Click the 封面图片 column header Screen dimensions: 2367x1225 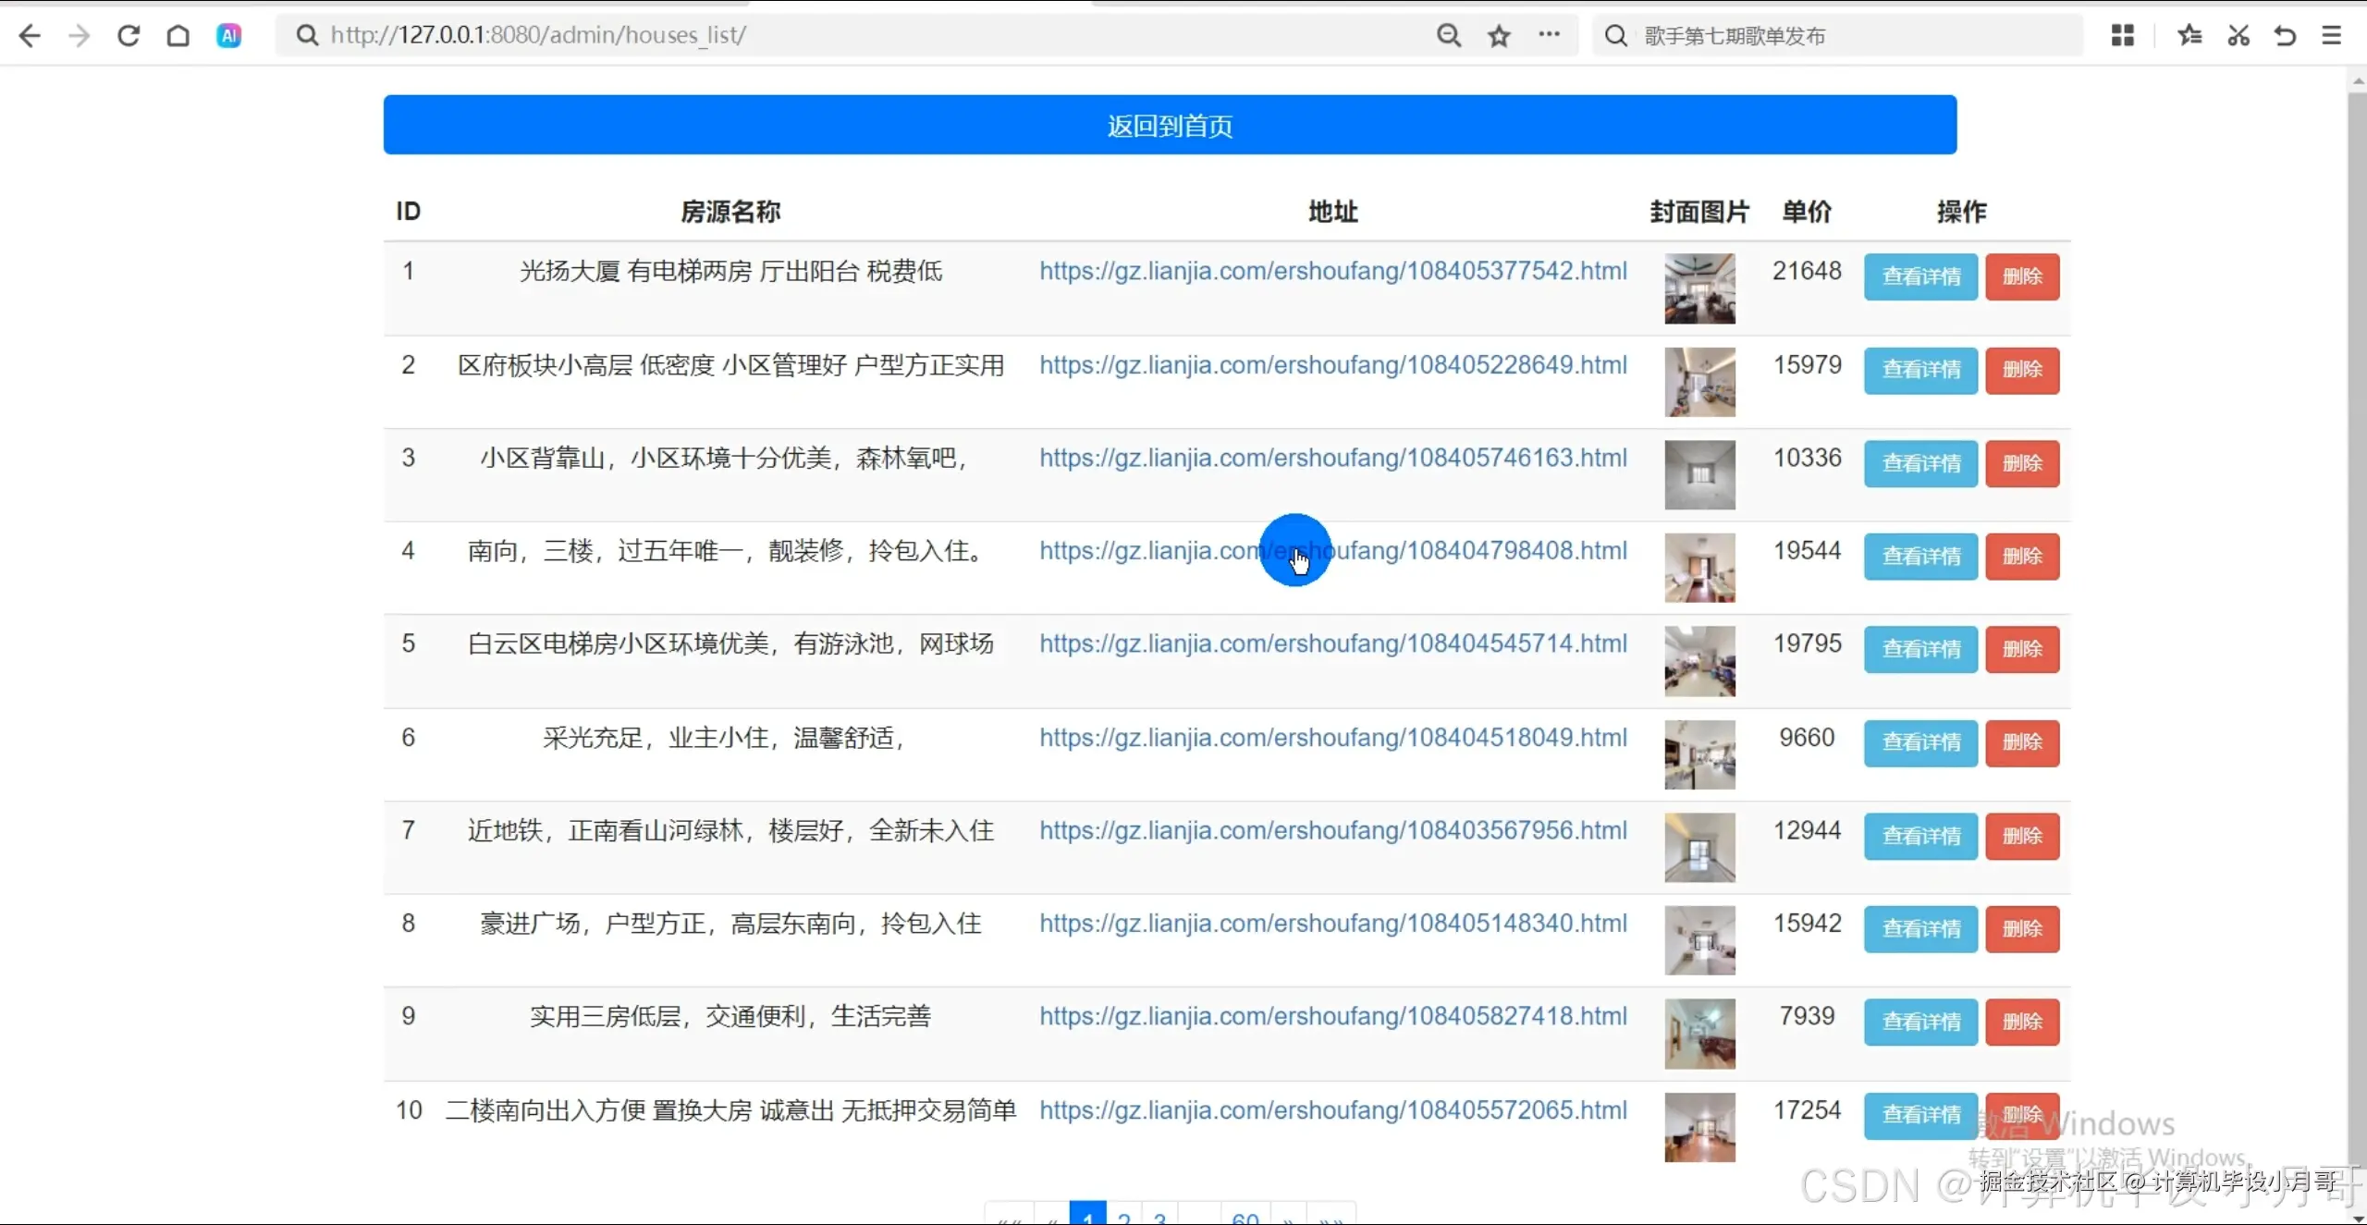coord(1699,212)
